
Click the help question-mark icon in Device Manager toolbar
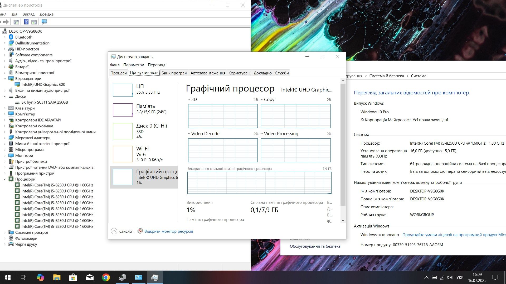[x=26, y=22]
